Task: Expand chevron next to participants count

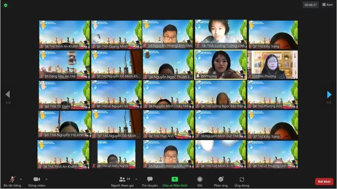Action: [x=136, y=179]
